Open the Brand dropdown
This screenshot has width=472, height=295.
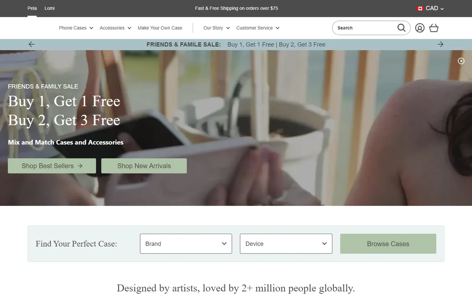pos(186,243)
